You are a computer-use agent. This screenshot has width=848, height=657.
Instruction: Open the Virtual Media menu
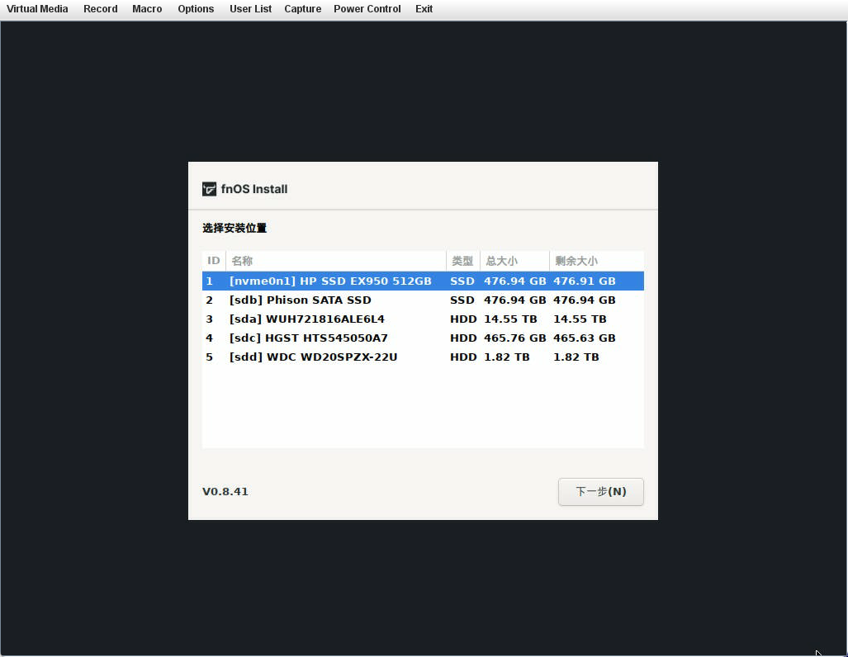37,9
